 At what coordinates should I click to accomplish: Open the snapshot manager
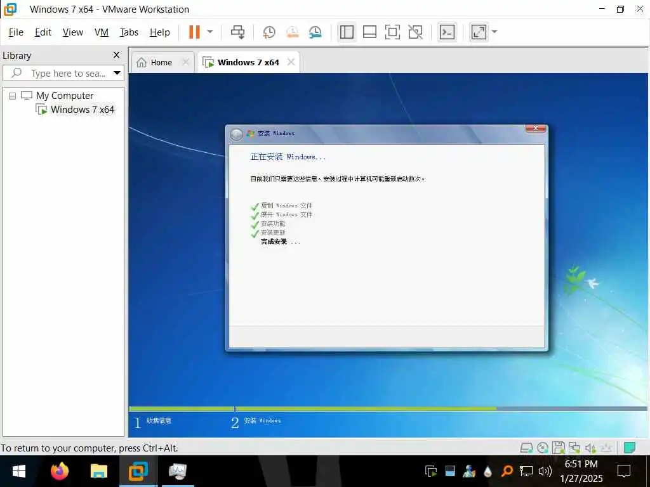(315, 32)
